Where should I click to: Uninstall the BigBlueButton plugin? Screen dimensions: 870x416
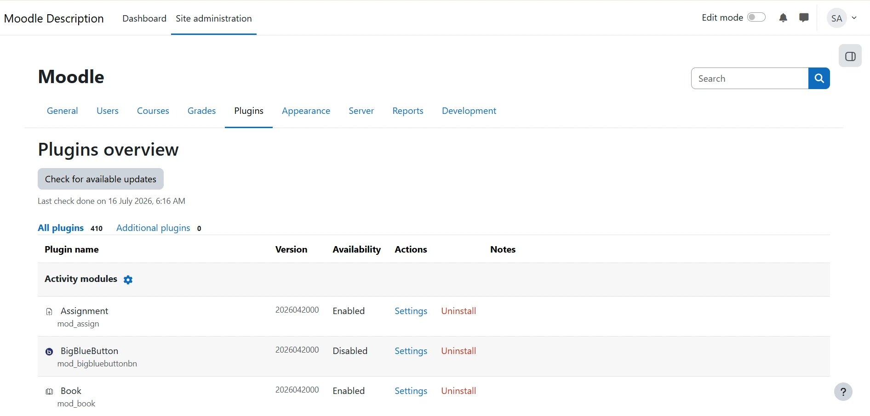tap(458, 351)
